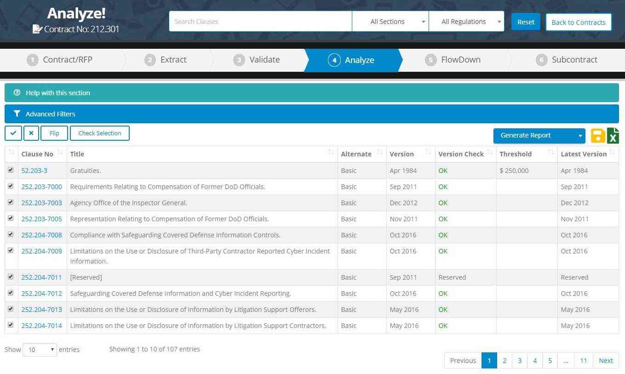This screenshot has width=625, height=374.
Task: Open clause link 252.204-7013
Action: [41, 309]
